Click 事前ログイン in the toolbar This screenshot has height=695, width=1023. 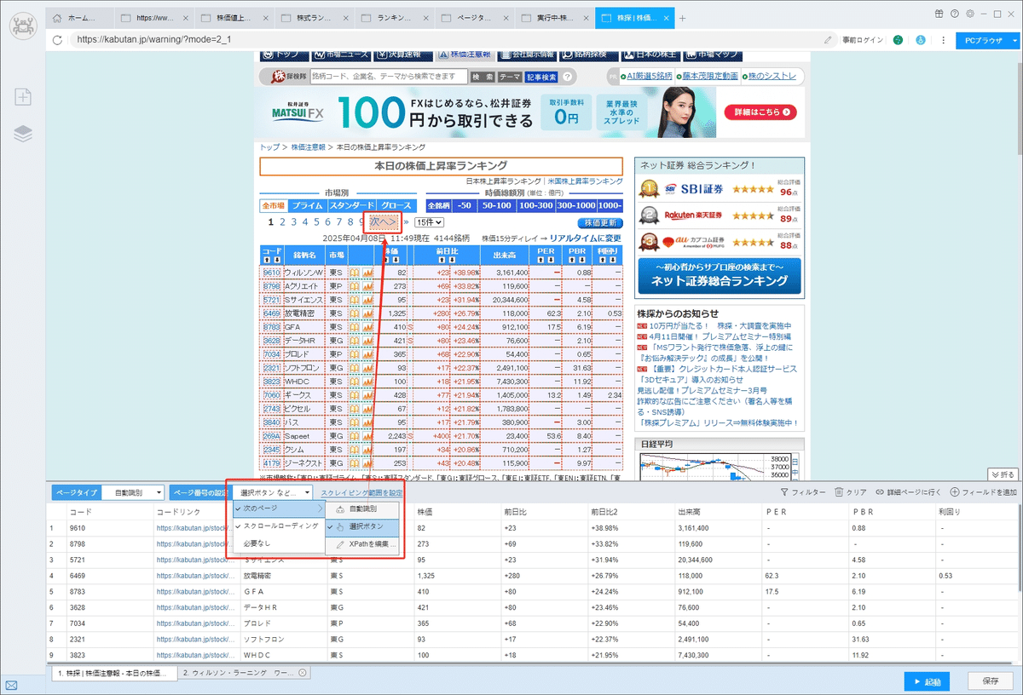pos(863,39)
